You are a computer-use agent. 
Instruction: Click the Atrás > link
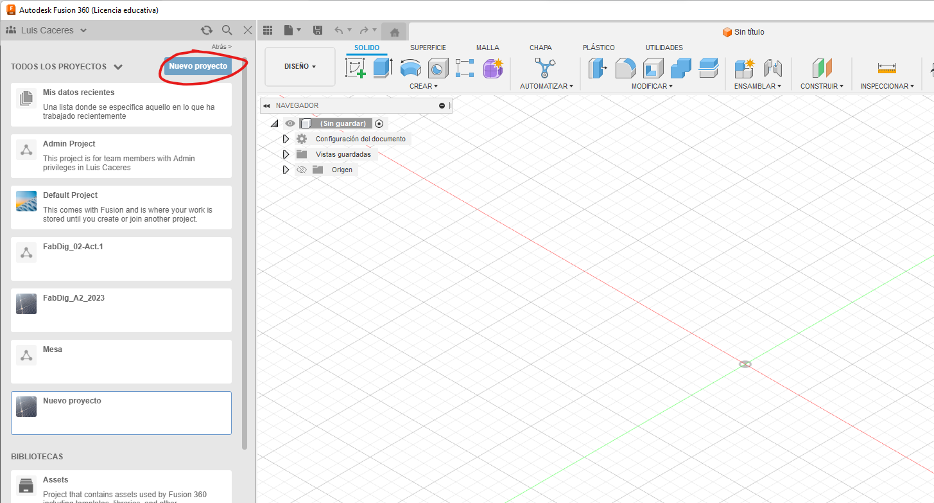pos(221,47)
